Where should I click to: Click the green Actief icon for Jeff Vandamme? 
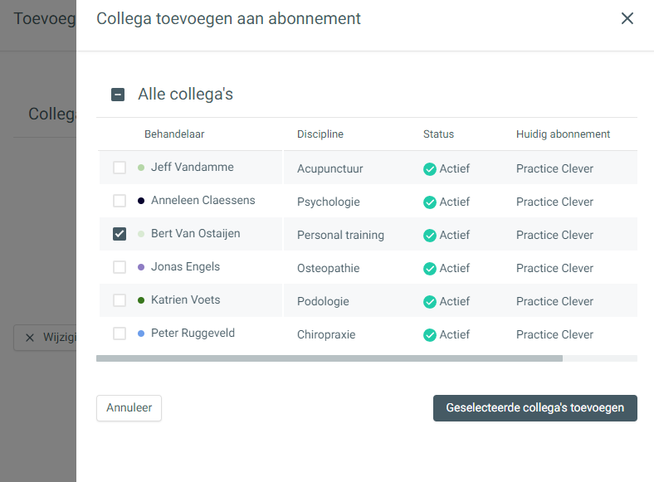pyautogui.click(x=430, y=169)
